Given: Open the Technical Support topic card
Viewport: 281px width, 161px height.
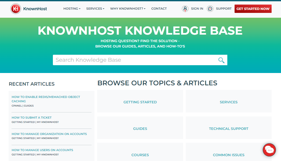Looking at the screenshot, I should tap(228, 128).
